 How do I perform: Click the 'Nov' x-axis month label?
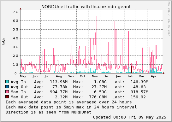pos(95,76)
